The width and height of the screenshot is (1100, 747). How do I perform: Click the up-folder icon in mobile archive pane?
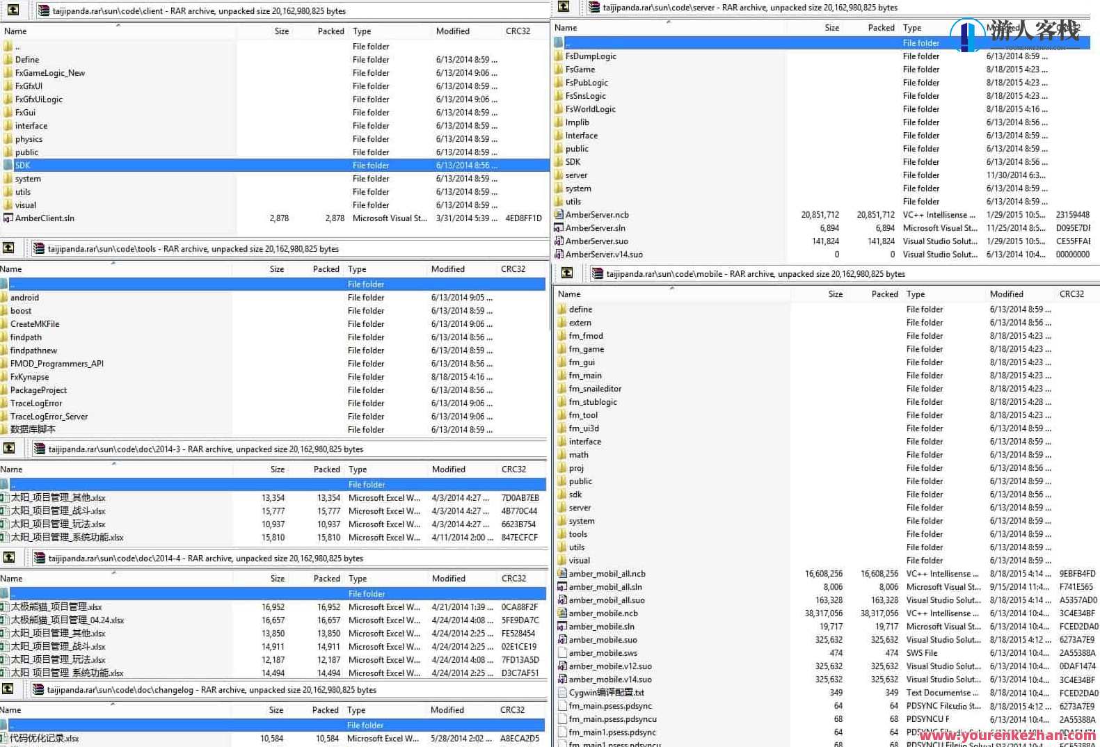[567, 273]
